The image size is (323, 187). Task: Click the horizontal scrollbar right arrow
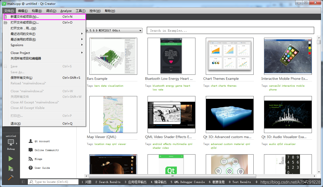click(314, 176)
